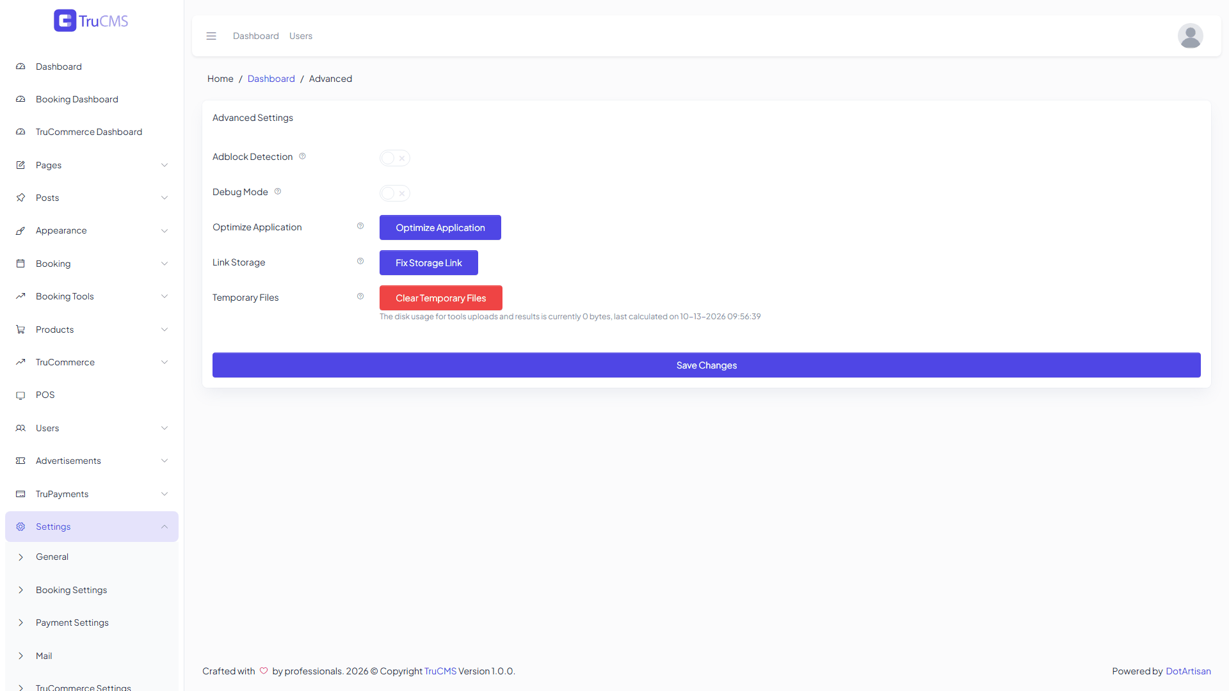The width and height of the screenshot is (1229, 691).
Task: Click the Users people icon in sidebar
Action: 20,428
